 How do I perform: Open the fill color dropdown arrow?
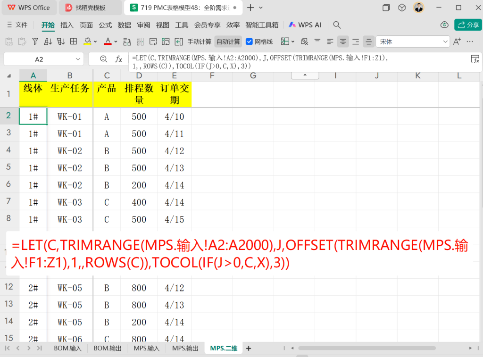point(95,42)
